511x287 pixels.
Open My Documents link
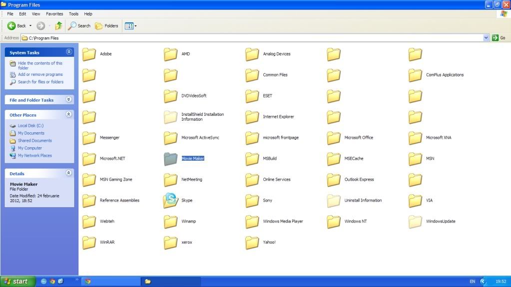tap(31, 133)
